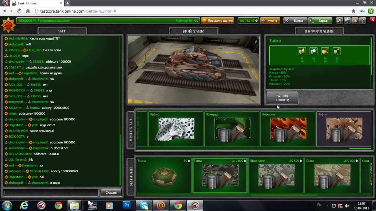Select Изумруд paint in my warehouse
The image size is (376, 211).
[x=232, y=129]
